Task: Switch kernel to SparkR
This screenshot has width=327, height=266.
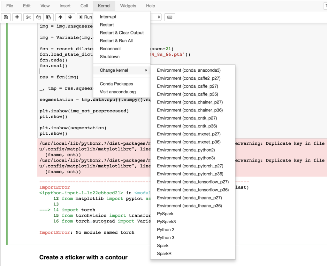Action: point(193,254)
